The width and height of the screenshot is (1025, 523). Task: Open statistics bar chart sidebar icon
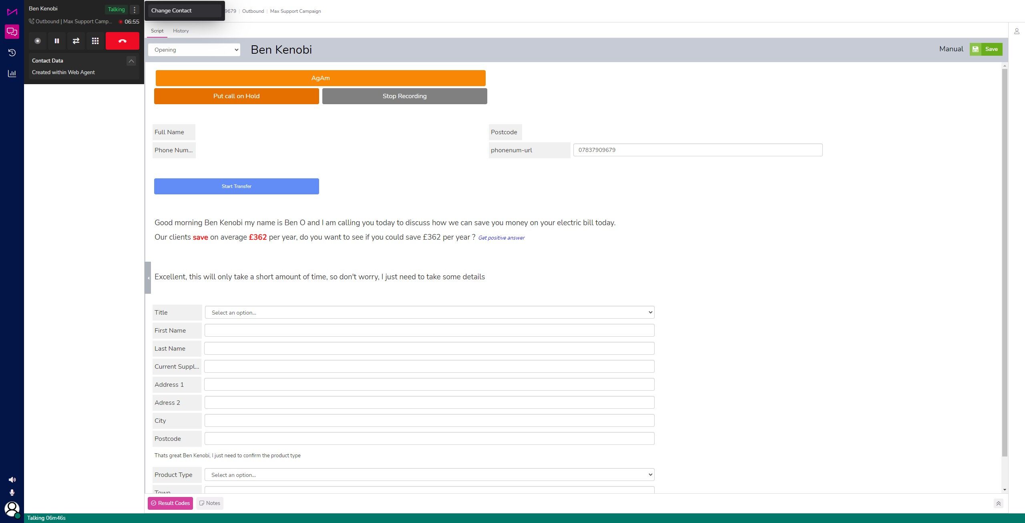[x=12, y=73]
